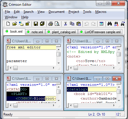Click the Redo arrow icon
The image size is (128, 119).
(x=93, y=24)
